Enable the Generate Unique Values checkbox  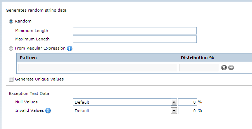(x=11, y=79)
